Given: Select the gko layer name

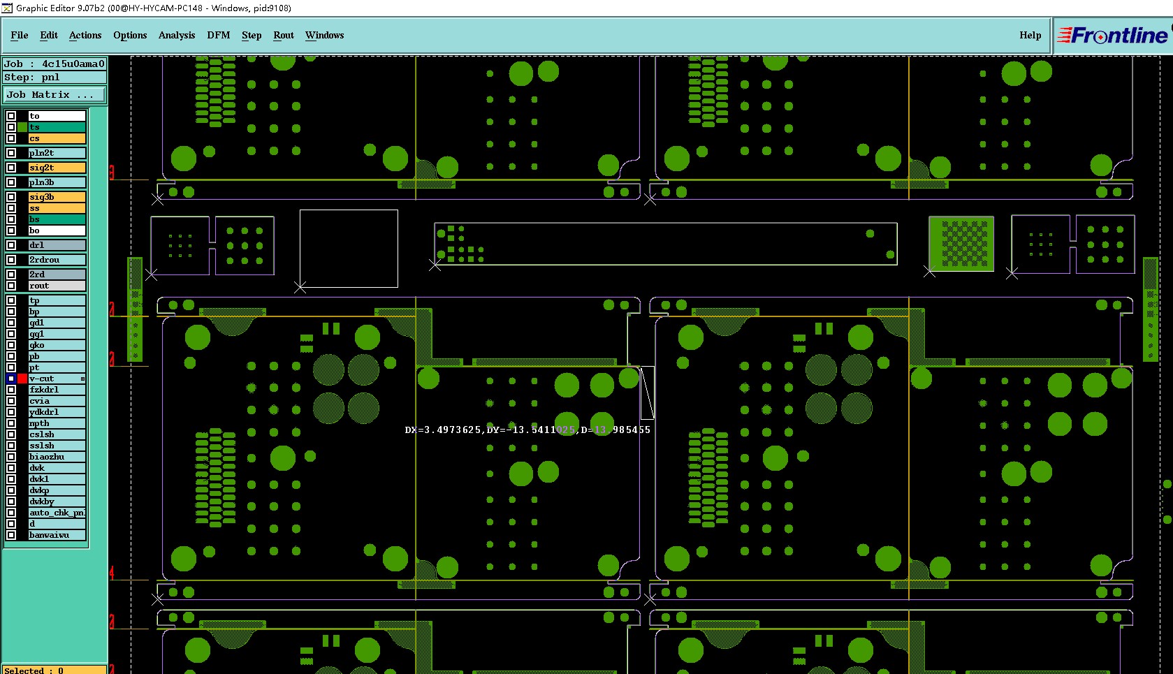Looking at the screenshot, I should click(57, 345).
